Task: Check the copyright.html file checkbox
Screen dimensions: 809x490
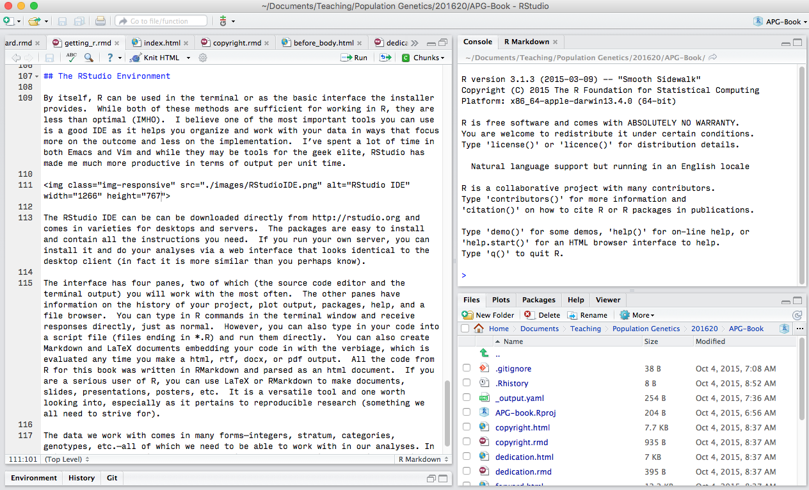Action: pyautogui.click(x=467, y=427)
